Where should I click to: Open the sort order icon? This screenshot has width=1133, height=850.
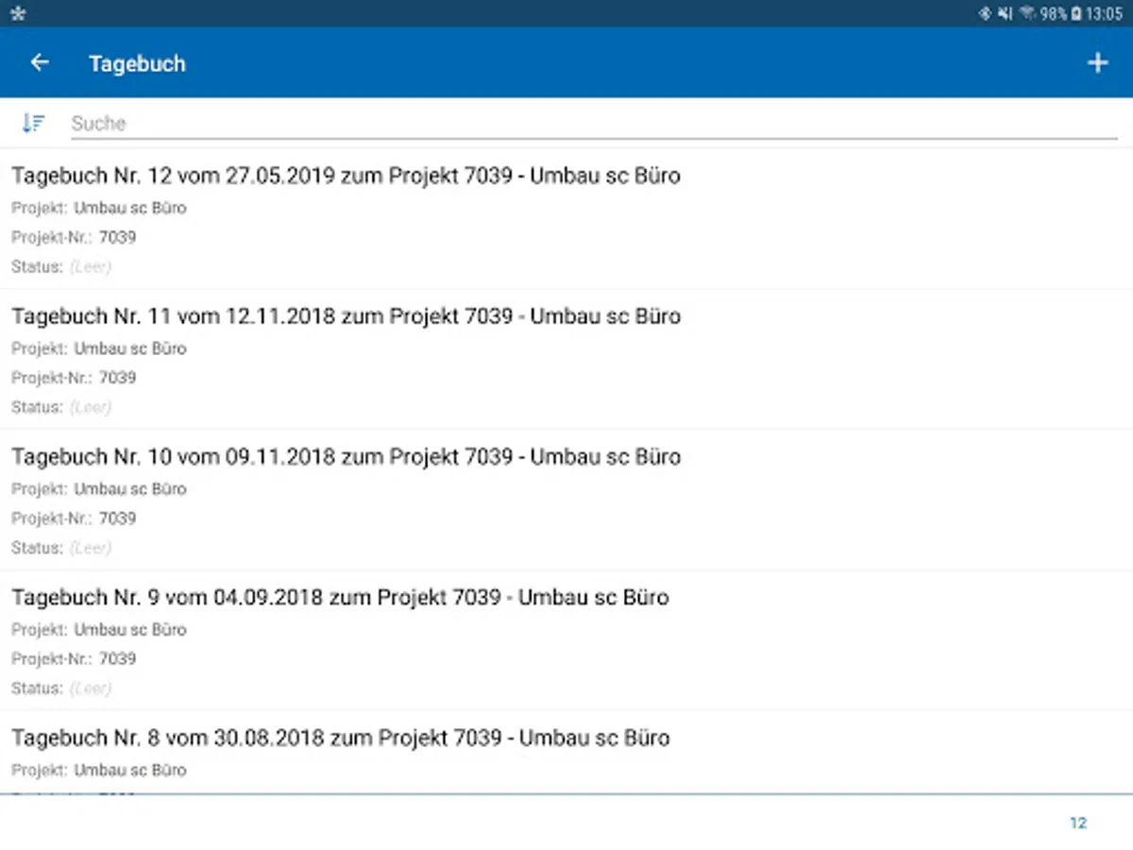tap(33, 123)
